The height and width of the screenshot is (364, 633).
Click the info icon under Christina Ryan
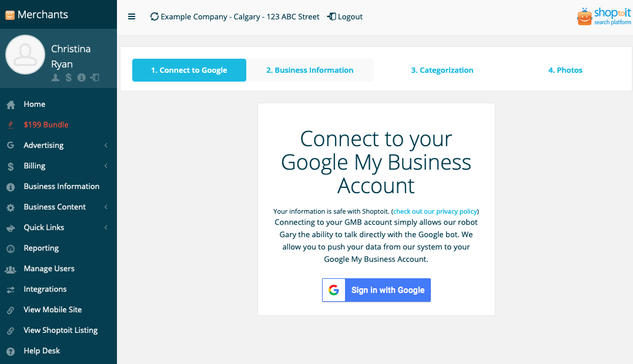coord(82,77)
